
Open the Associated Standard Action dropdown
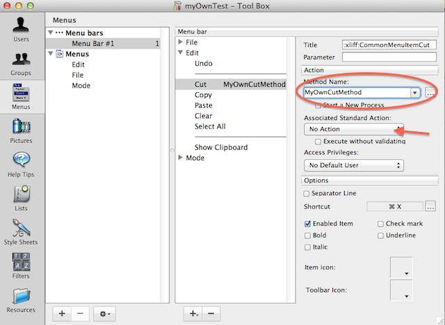353,129
